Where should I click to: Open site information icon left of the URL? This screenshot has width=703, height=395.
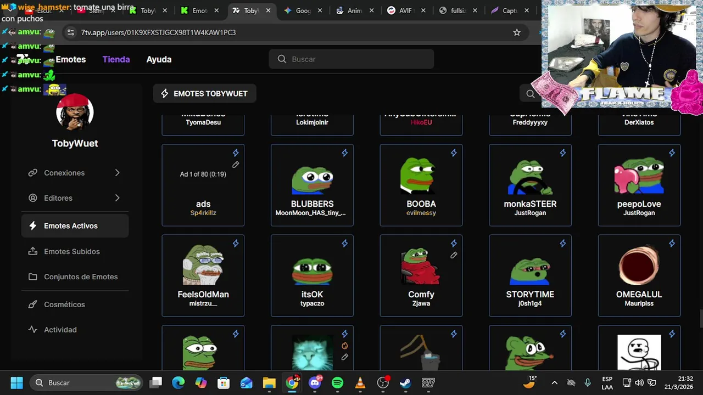[70, 32]
